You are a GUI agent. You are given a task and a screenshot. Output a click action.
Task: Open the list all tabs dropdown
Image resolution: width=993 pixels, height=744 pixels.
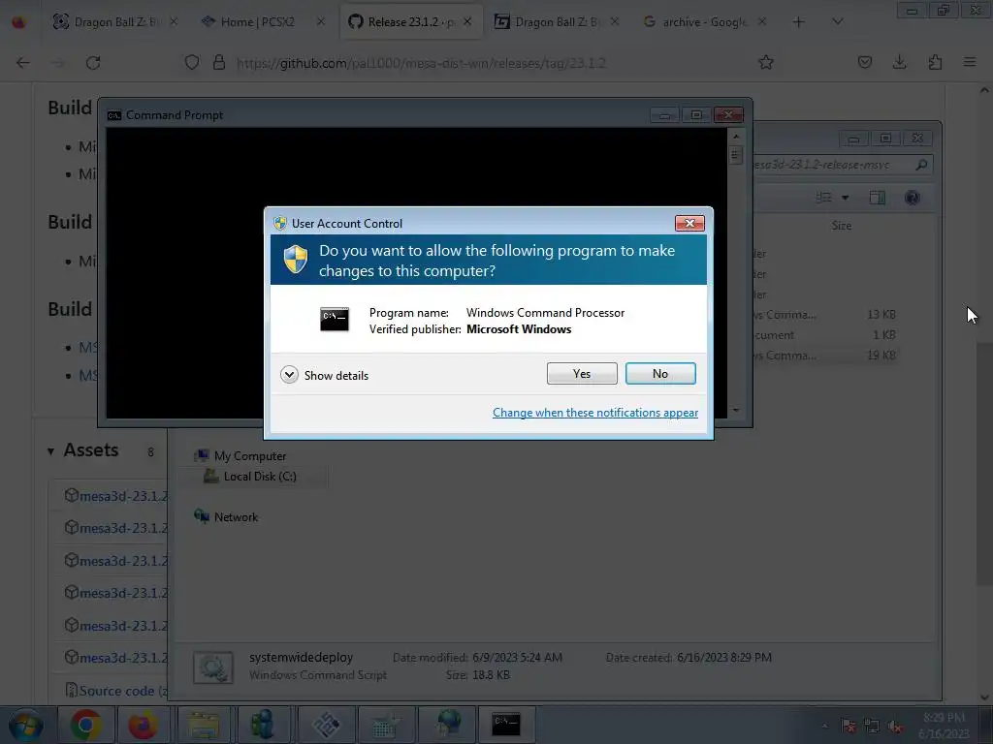click(837, 22)
